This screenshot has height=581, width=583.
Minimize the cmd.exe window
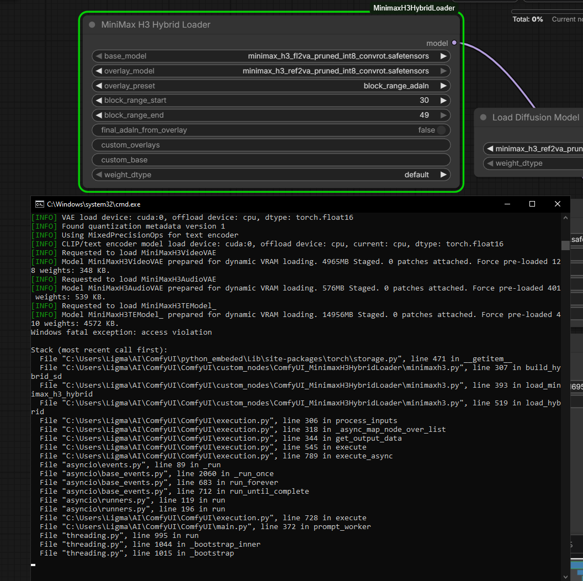coord(507,204)
